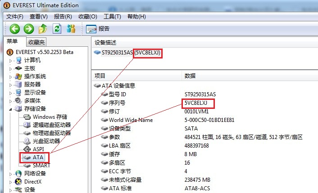
Task: Open the SMART tree item
Action: (x=41, y=166)
